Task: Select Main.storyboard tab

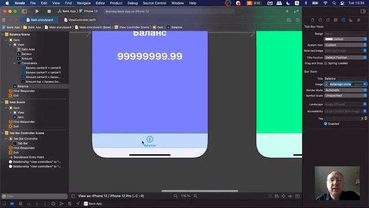Action: [40, 20]
